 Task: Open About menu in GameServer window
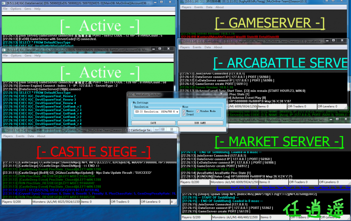click(x=220, y=7)
